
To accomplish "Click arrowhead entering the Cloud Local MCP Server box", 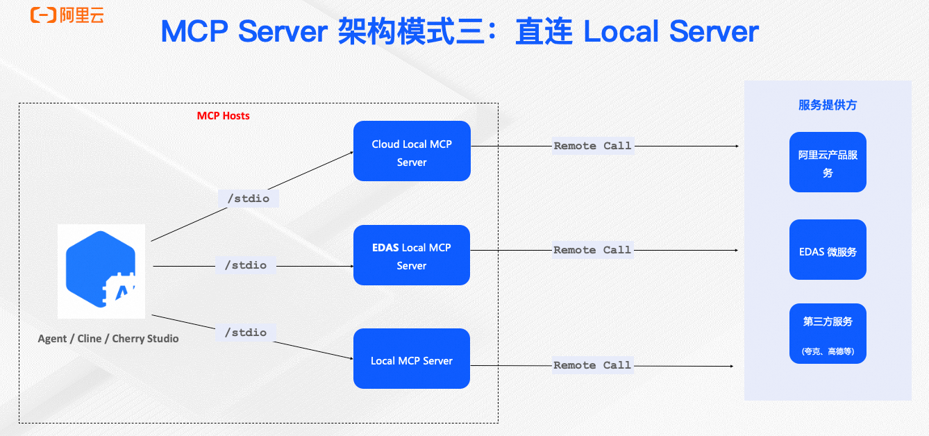I will [350, 153].
